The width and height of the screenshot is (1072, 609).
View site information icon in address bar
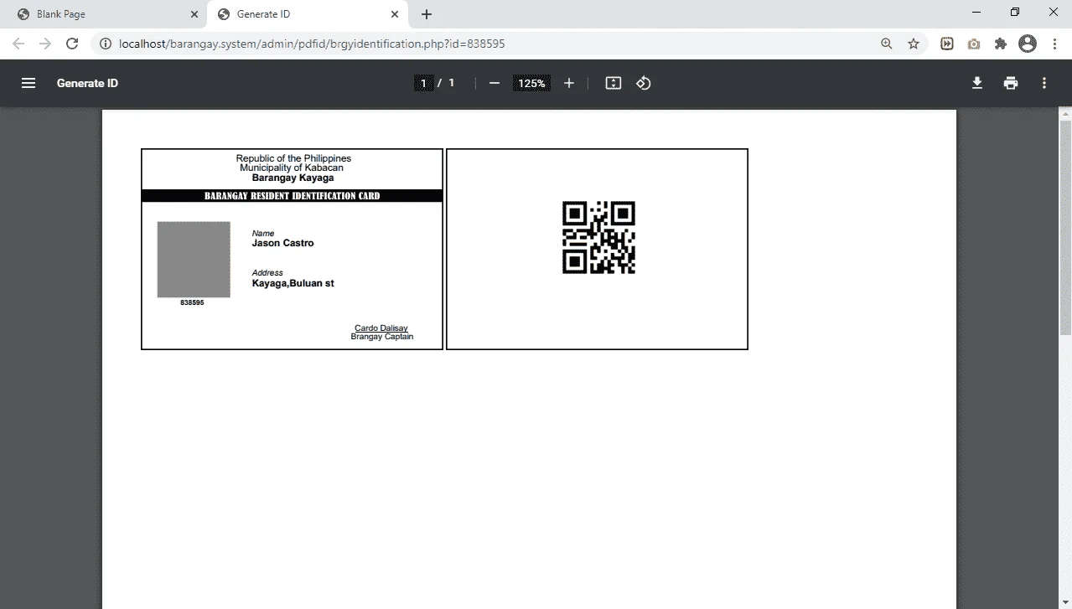pos(106,44)
